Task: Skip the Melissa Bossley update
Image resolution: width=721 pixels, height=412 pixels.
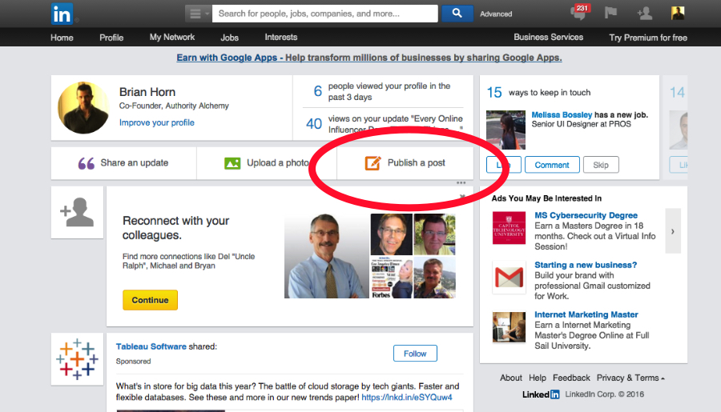Action: click(x=601, y=165)
